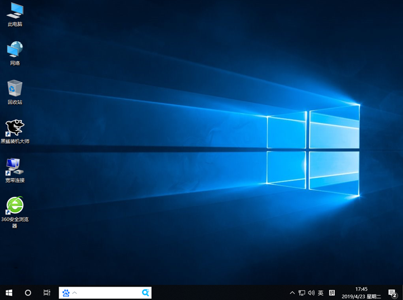Click the Cortana circle icon
403x300 pixels.
[28, 293]
